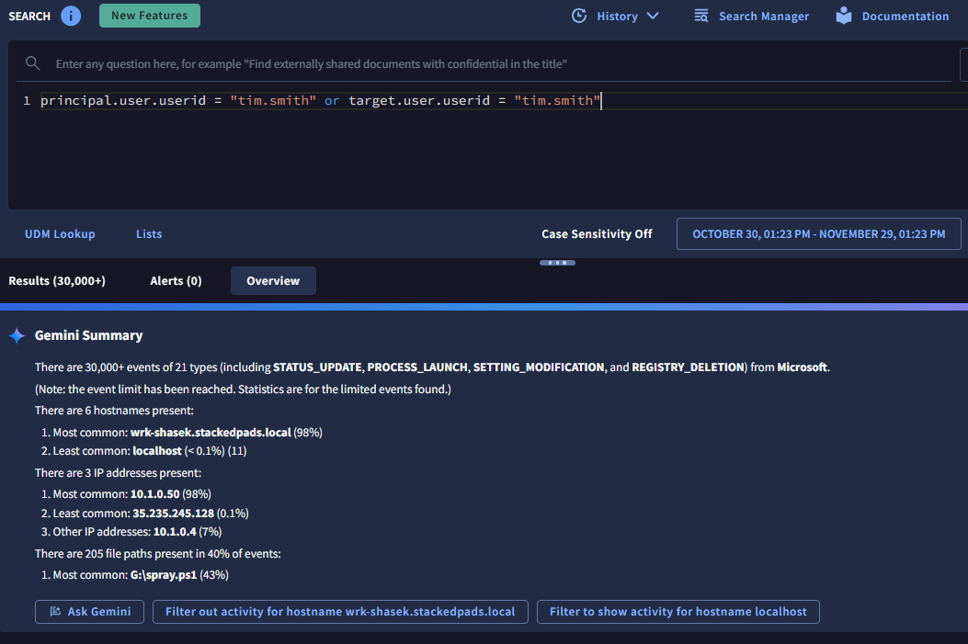Toggle Case Sensitivity Off setting
Viewport: 968px width, 644px height.
coord(597,234)
